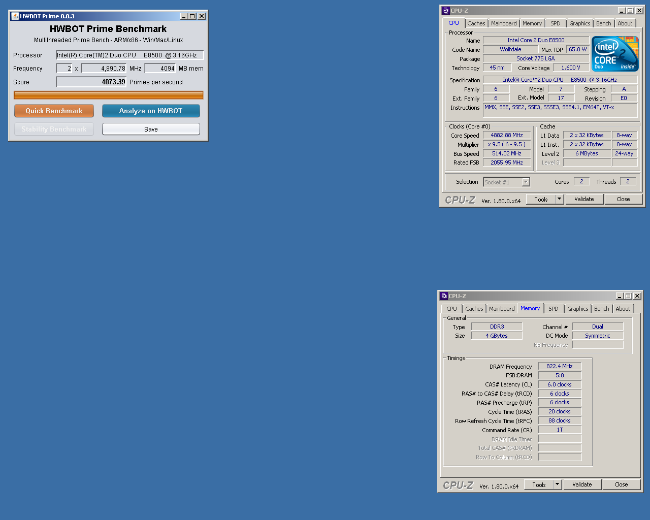Click the Level 2 cache value 6 MBytes
The height and width of the screenshot is (520, 650).
click(587, 153)
